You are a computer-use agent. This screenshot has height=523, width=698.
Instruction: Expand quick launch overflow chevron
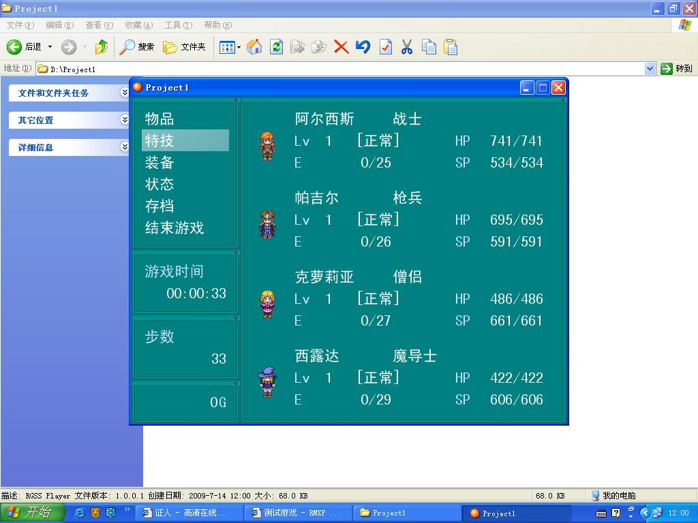(127, 509)
